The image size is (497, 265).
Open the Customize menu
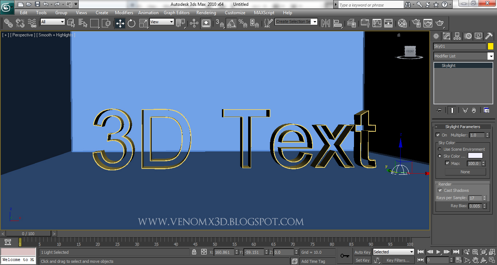click(235, 12)
